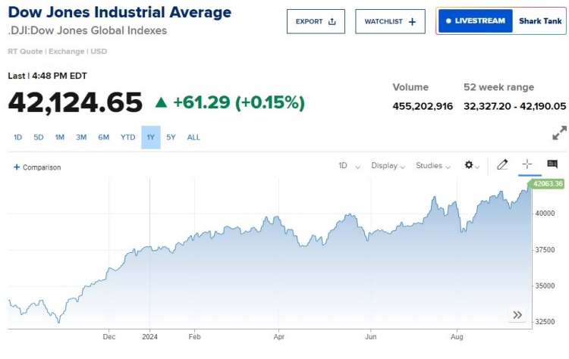Click the chart annotations comment icon
The width and height of the screenshot is (569, 359).
pyautogui.click(x=552, y=164)
